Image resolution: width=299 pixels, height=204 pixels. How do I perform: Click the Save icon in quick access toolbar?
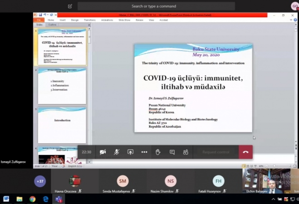pyautogui.click(x=40, y=15)
